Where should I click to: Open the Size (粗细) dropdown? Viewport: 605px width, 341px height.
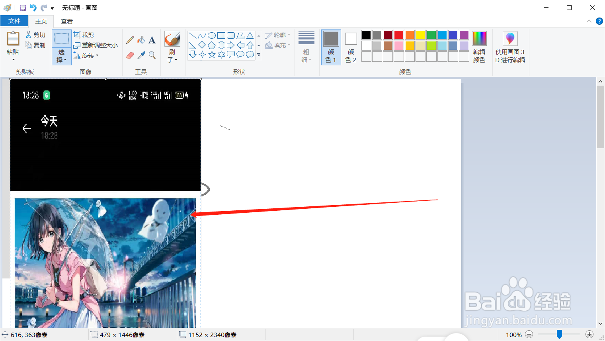coord(306,47)
